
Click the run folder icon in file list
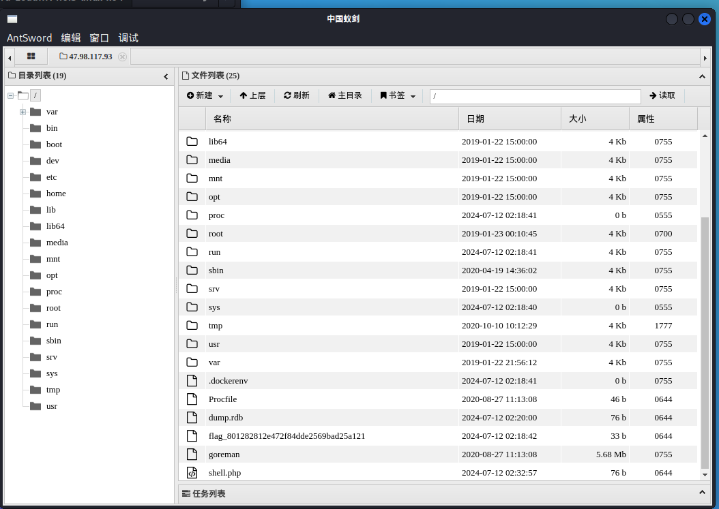click(192, 252)
